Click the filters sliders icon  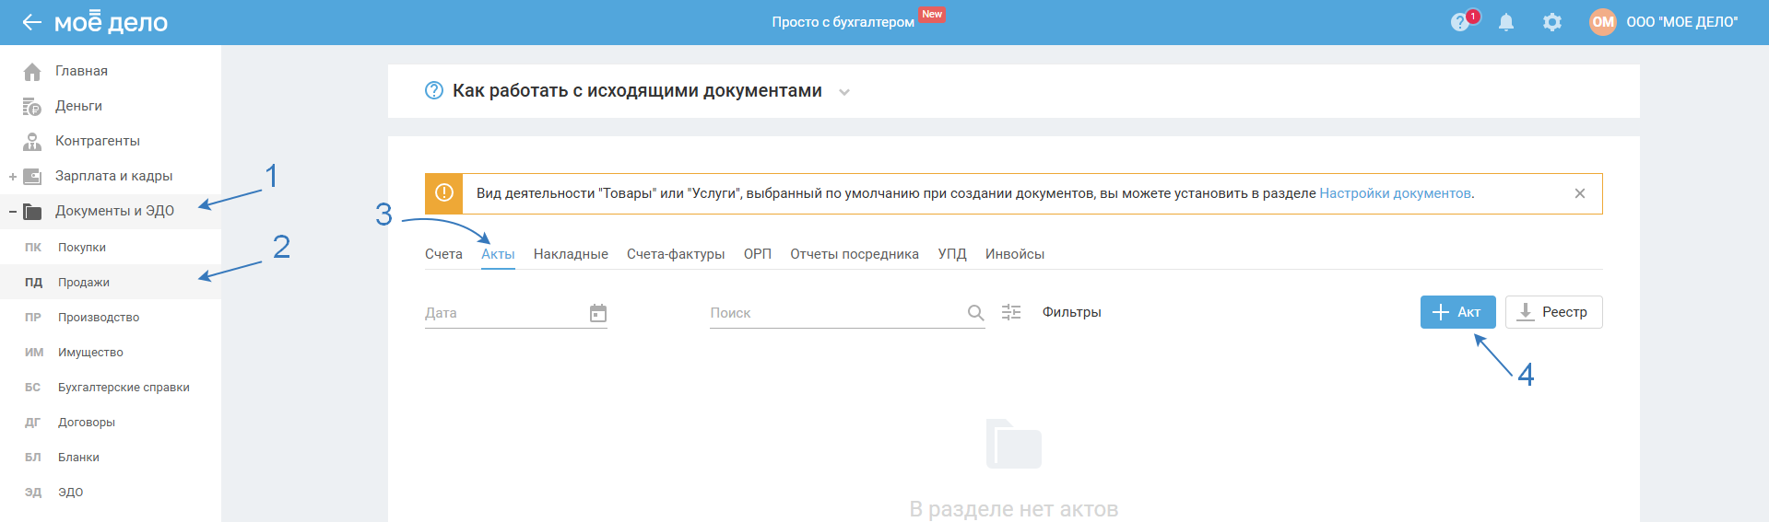[x=1011, y=312]
